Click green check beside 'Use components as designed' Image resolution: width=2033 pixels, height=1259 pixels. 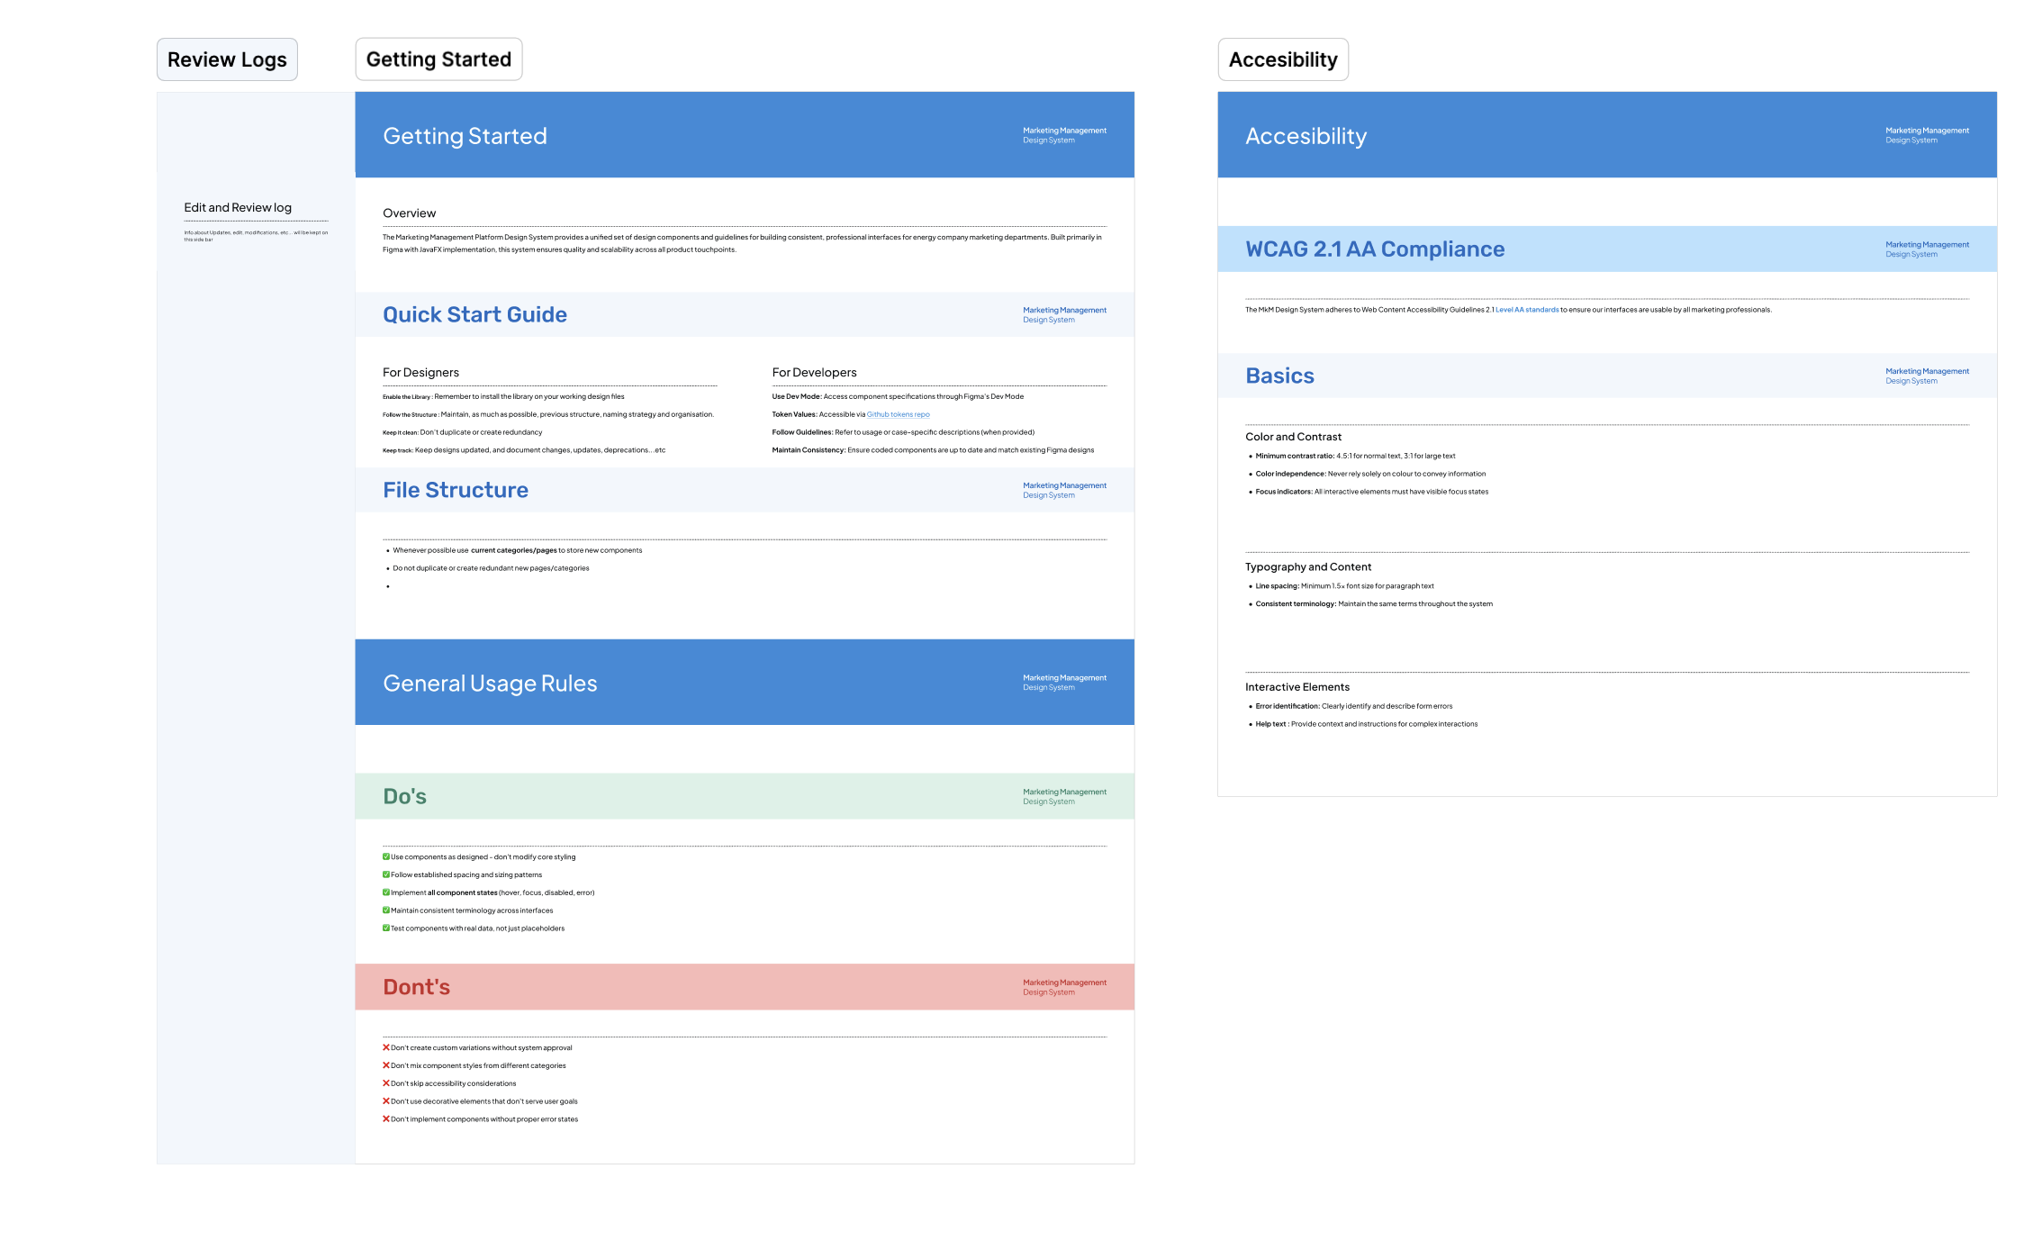click(x=386, y=856)
